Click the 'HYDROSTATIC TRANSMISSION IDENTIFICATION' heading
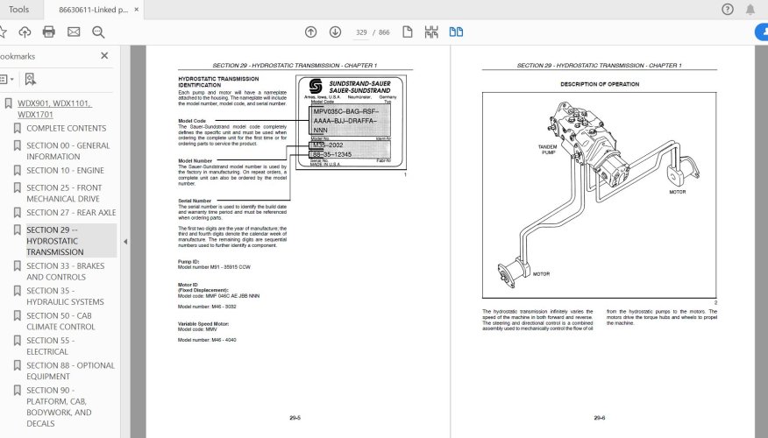 (218, 81)
